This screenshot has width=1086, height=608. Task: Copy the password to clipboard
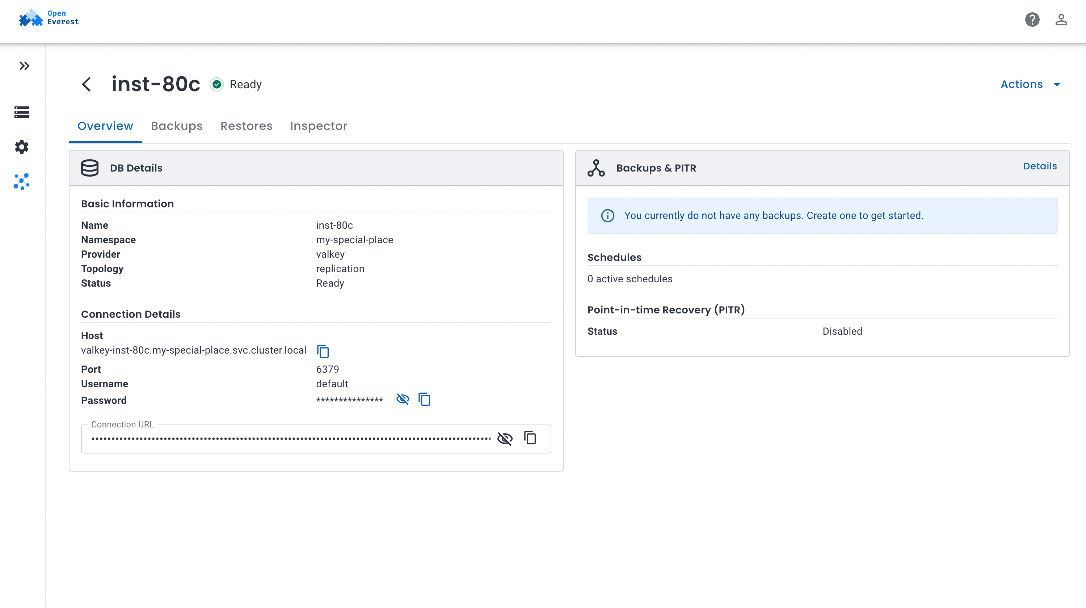click(424, 399)
